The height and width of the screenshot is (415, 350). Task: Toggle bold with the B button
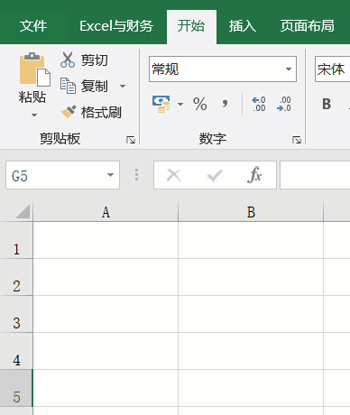coord(327,104)
